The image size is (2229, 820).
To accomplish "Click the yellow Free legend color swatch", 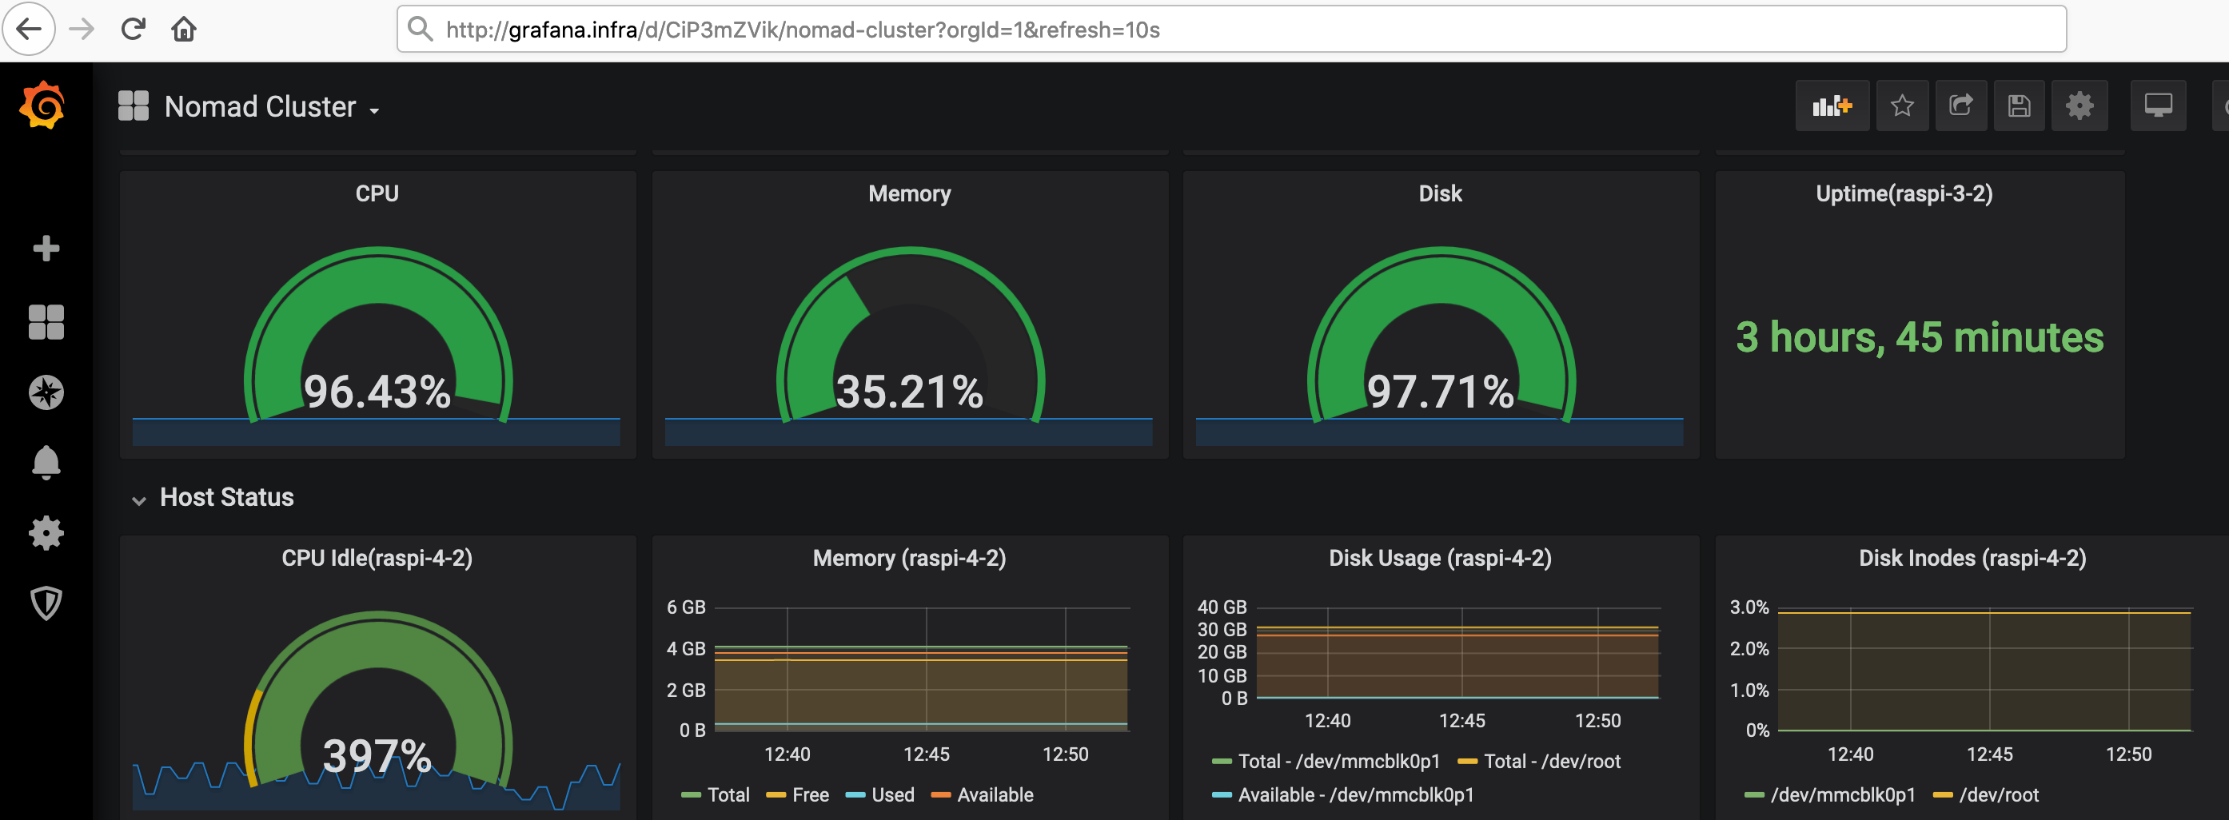I will tap(776, 795).
